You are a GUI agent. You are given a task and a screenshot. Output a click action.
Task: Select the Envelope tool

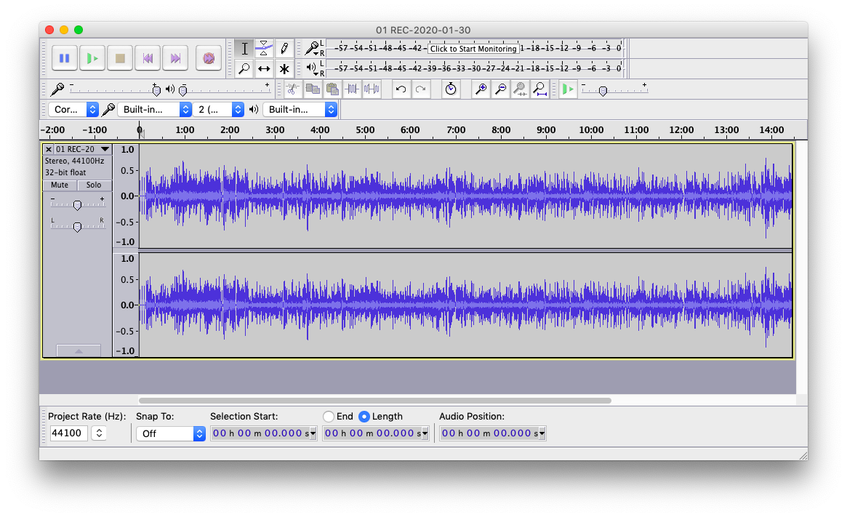pos(265,49)
